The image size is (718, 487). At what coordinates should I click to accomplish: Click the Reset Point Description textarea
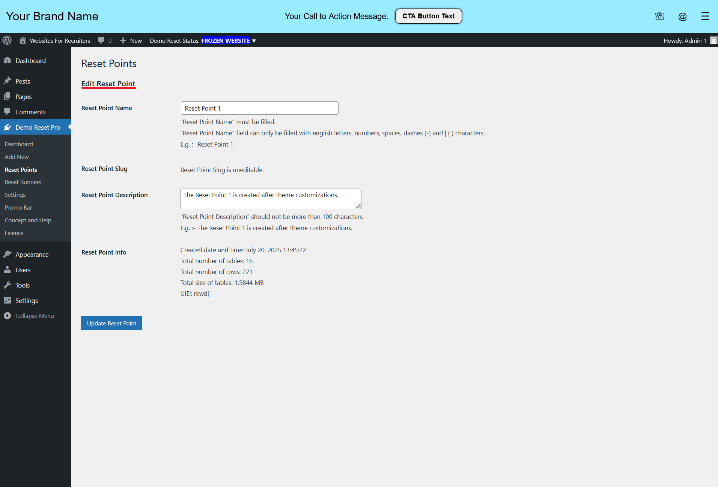click(x=271, y=199)
